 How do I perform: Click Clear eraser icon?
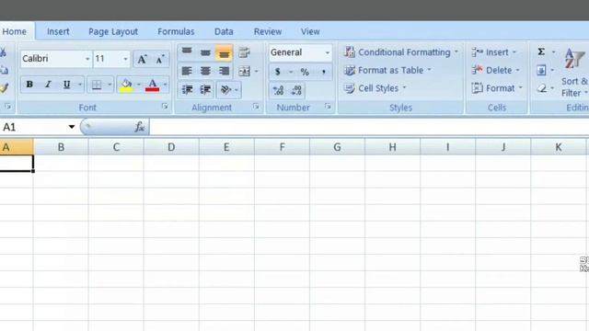pos(541,88)
